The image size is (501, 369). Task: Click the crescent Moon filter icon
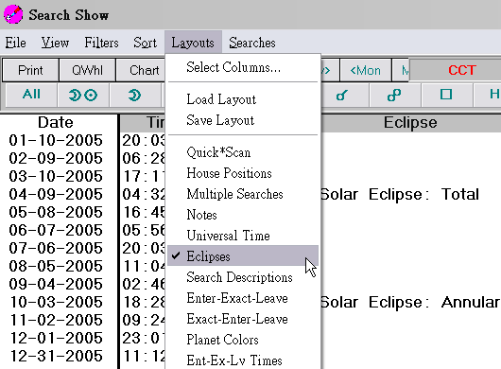point(135,95)
